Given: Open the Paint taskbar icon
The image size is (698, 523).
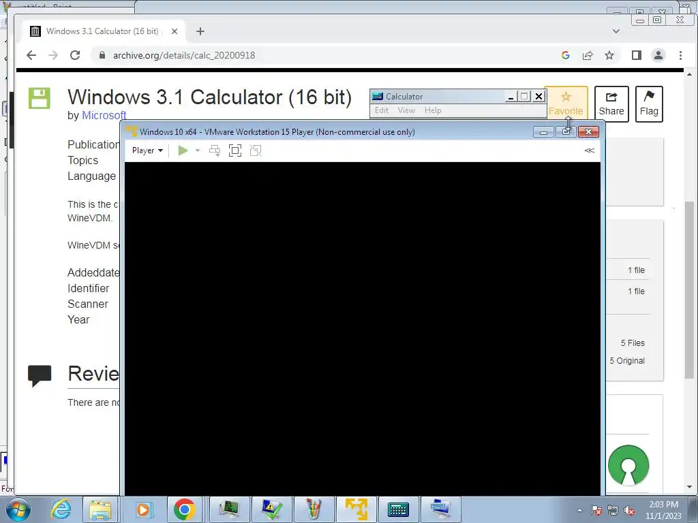Looking at the screenshot, I should pos(314,509).
